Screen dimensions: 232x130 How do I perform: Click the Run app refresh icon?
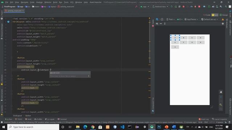tap(171, 6)
